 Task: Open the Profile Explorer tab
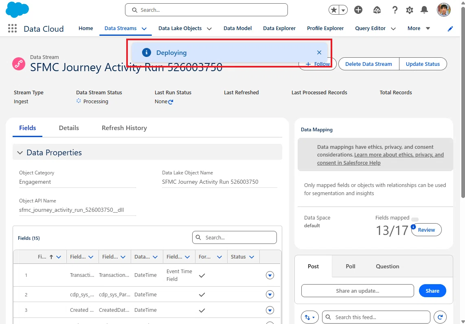click(325, 28)
